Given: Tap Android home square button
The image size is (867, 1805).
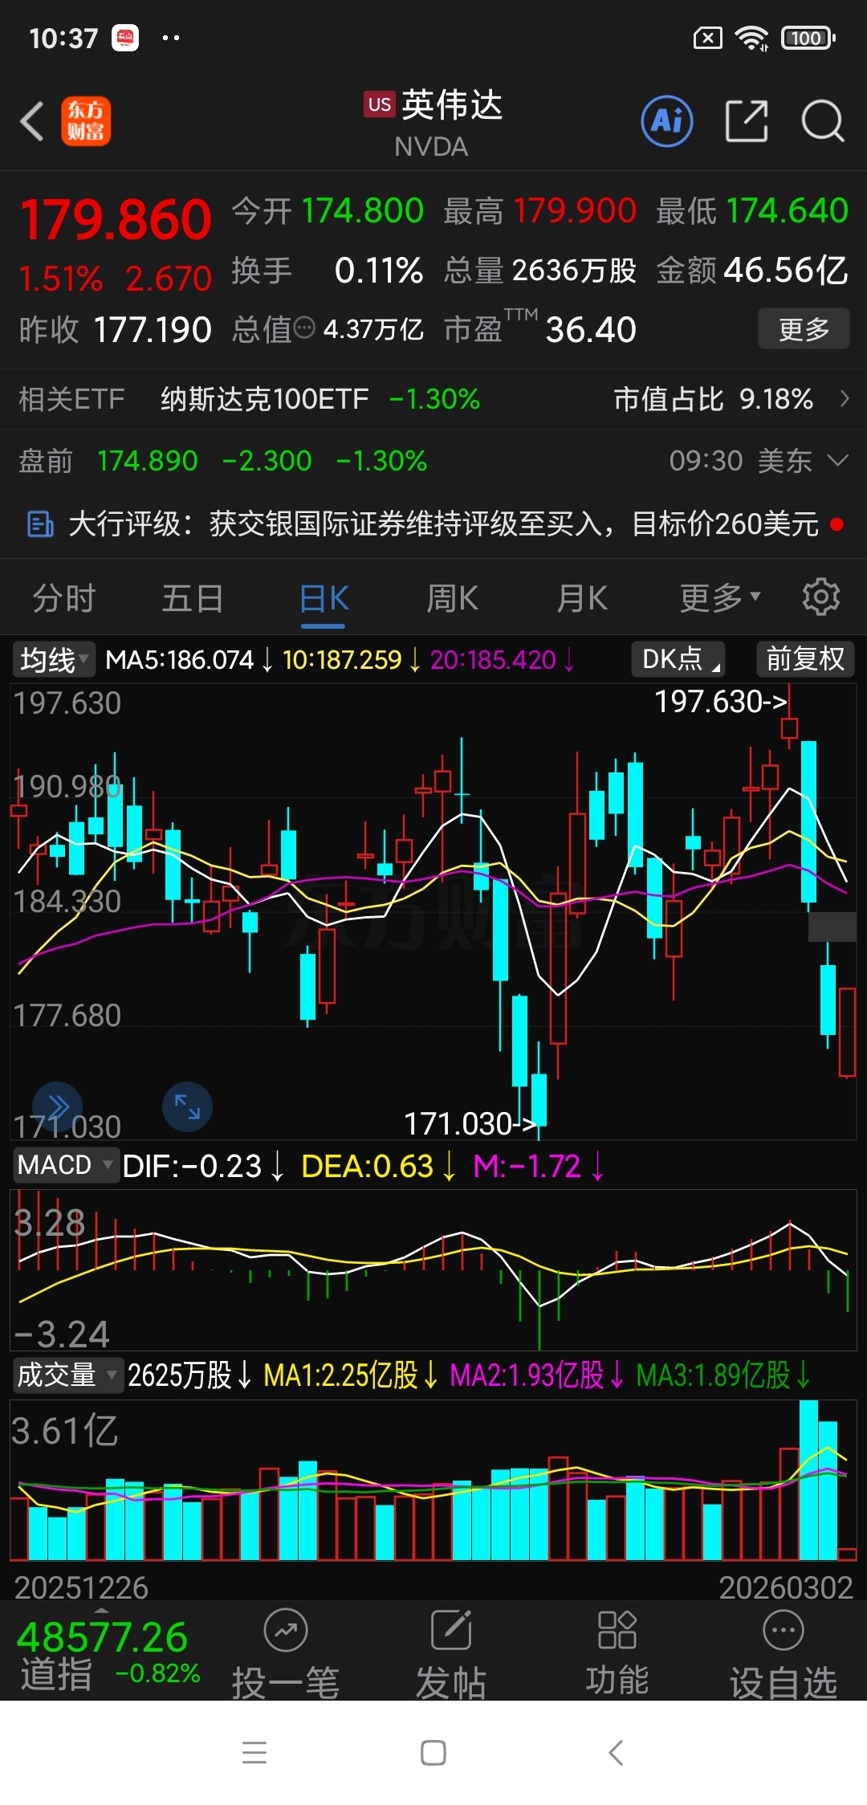Looking at the screenshot, I should [x=433, y=1752].
